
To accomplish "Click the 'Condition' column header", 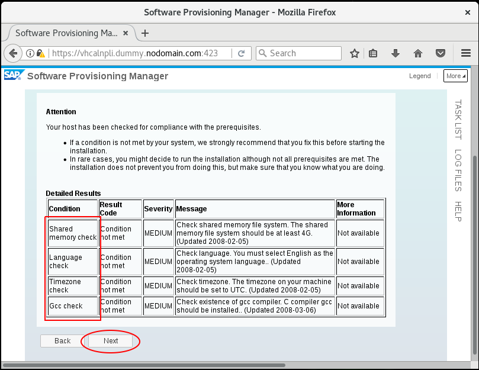I will [73, 208].
